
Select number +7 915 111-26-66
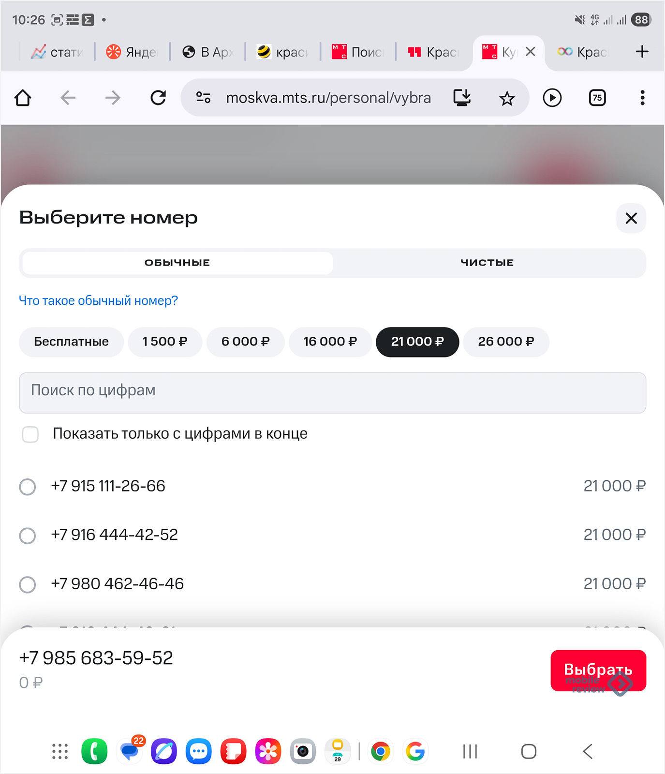(x=28, y=487)
